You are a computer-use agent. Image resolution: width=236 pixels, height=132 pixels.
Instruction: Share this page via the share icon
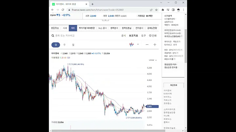coord(151,10)
